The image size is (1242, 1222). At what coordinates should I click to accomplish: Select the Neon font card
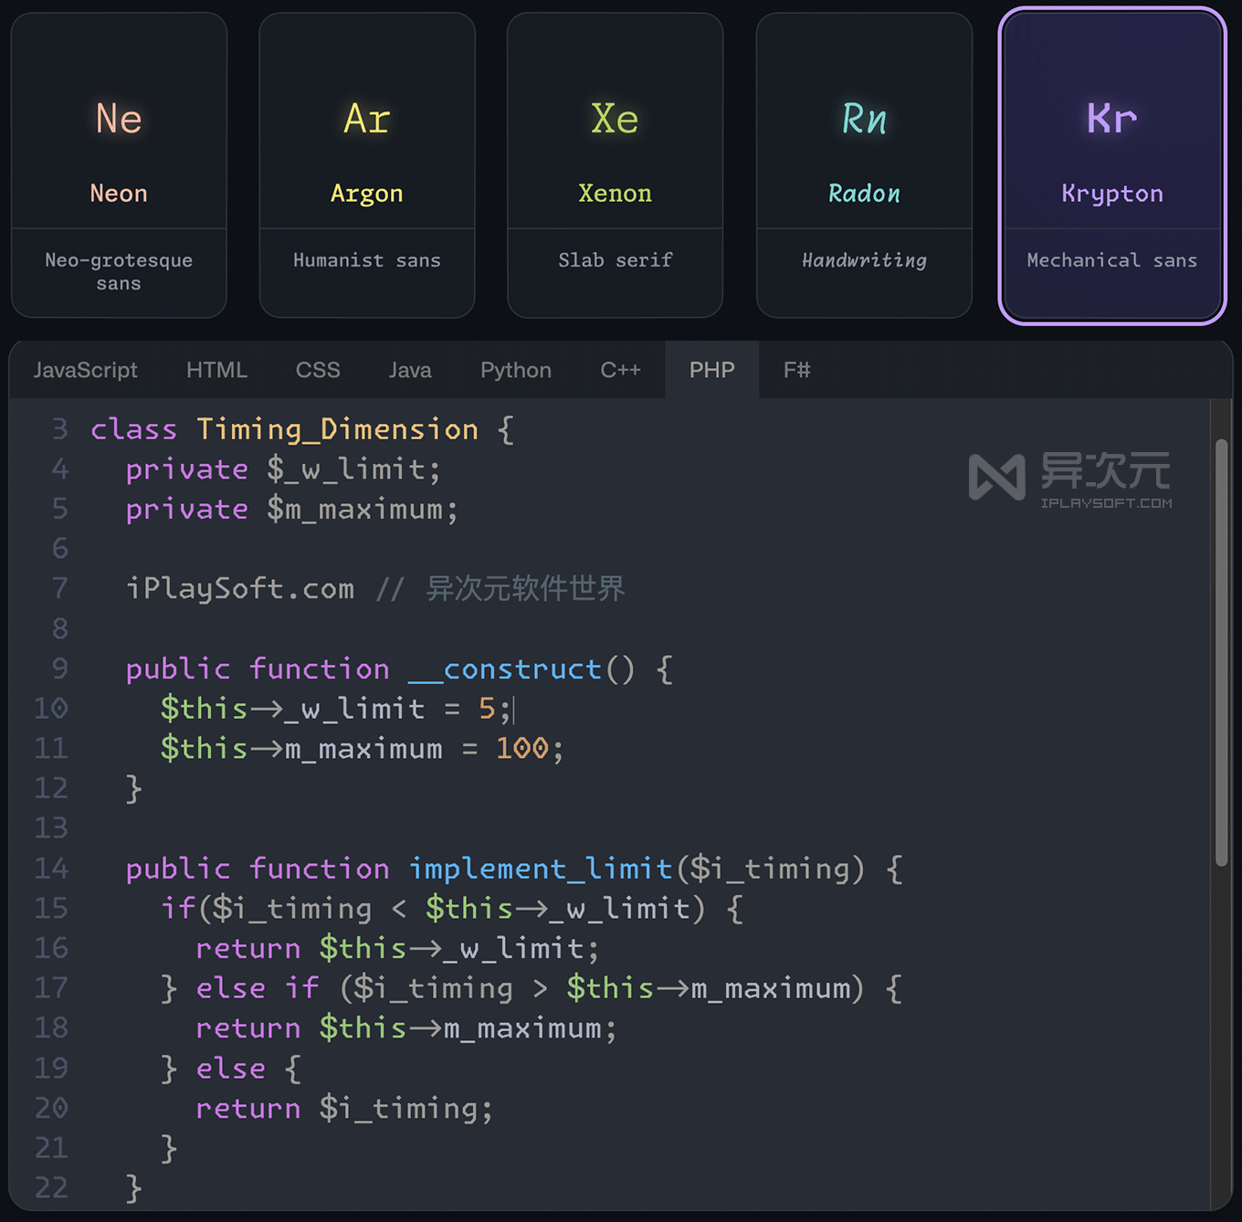click(x=118, y=164)
